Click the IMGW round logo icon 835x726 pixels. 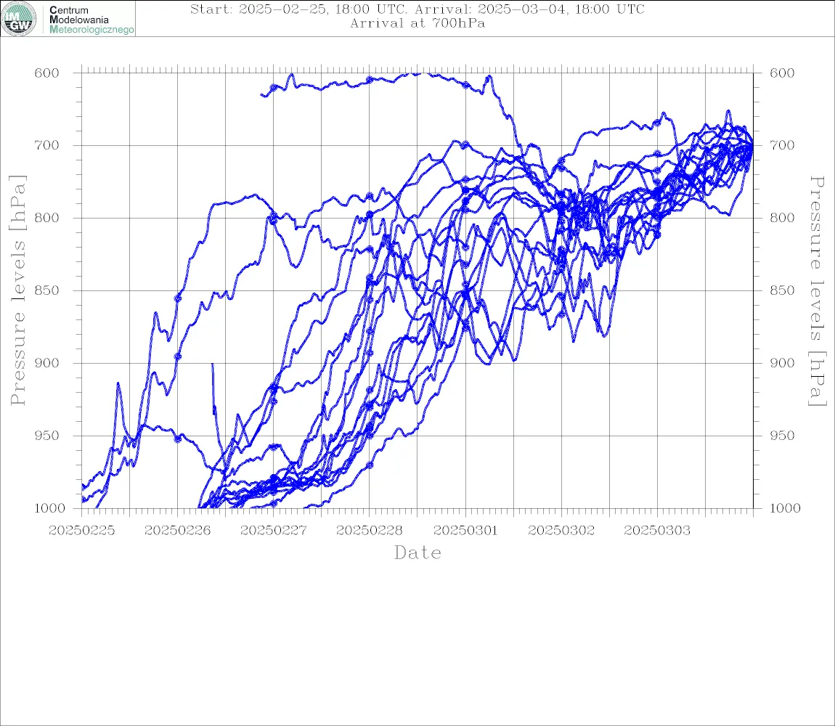coord(19,19)
